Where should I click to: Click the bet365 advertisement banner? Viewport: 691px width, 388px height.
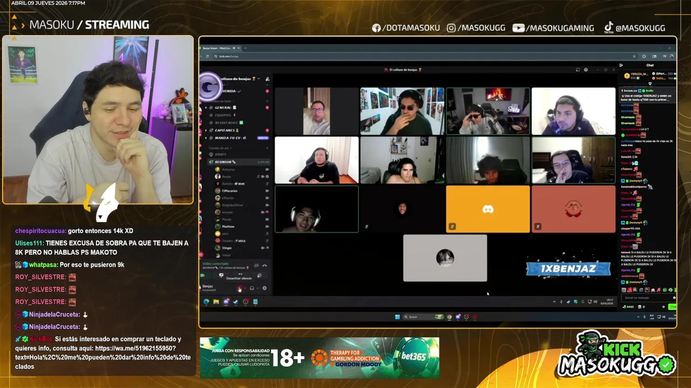(x=320, y=358)
